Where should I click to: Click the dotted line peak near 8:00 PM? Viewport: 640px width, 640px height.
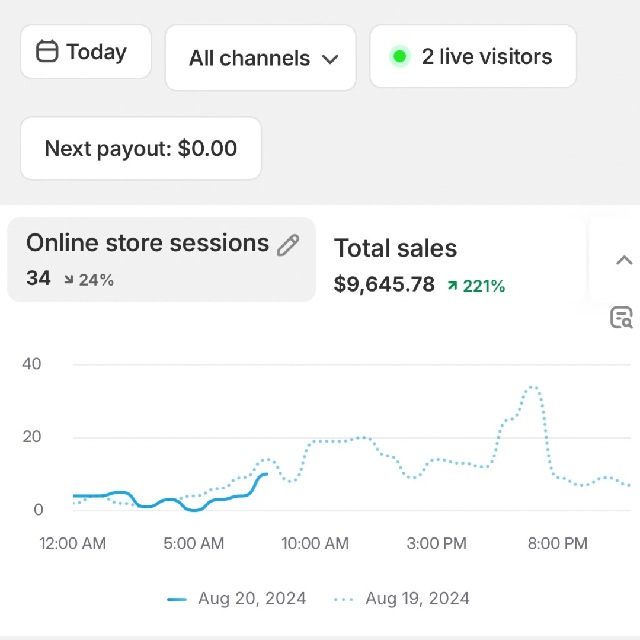533,388
